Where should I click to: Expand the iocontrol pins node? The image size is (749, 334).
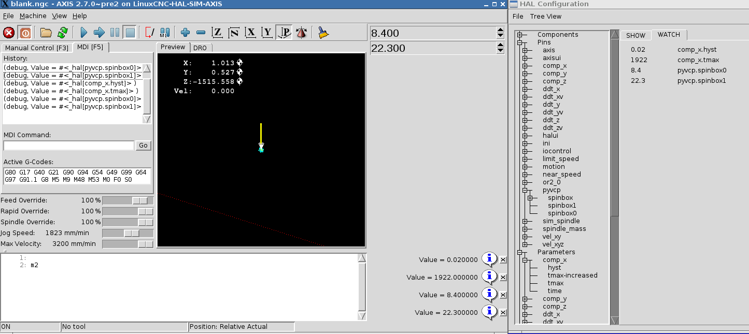tap(525, 151)
